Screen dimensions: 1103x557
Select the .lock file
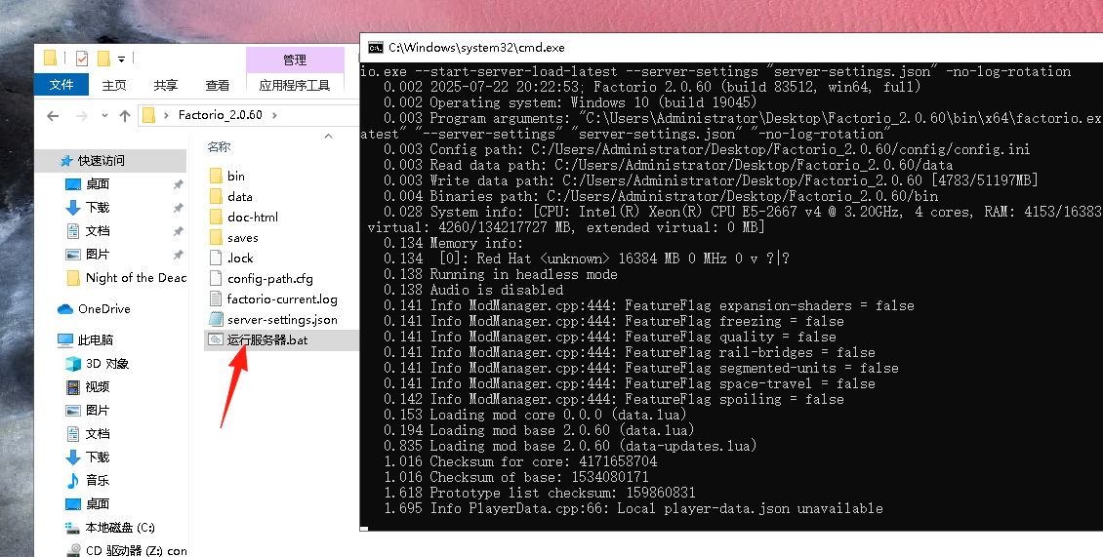click(x=240, y=259)
